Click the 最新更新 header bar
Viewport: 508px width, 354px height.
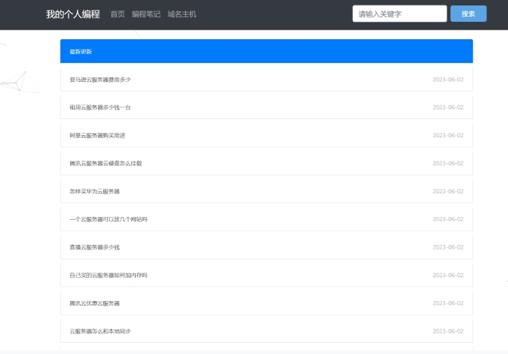click(x=266, y=51)
